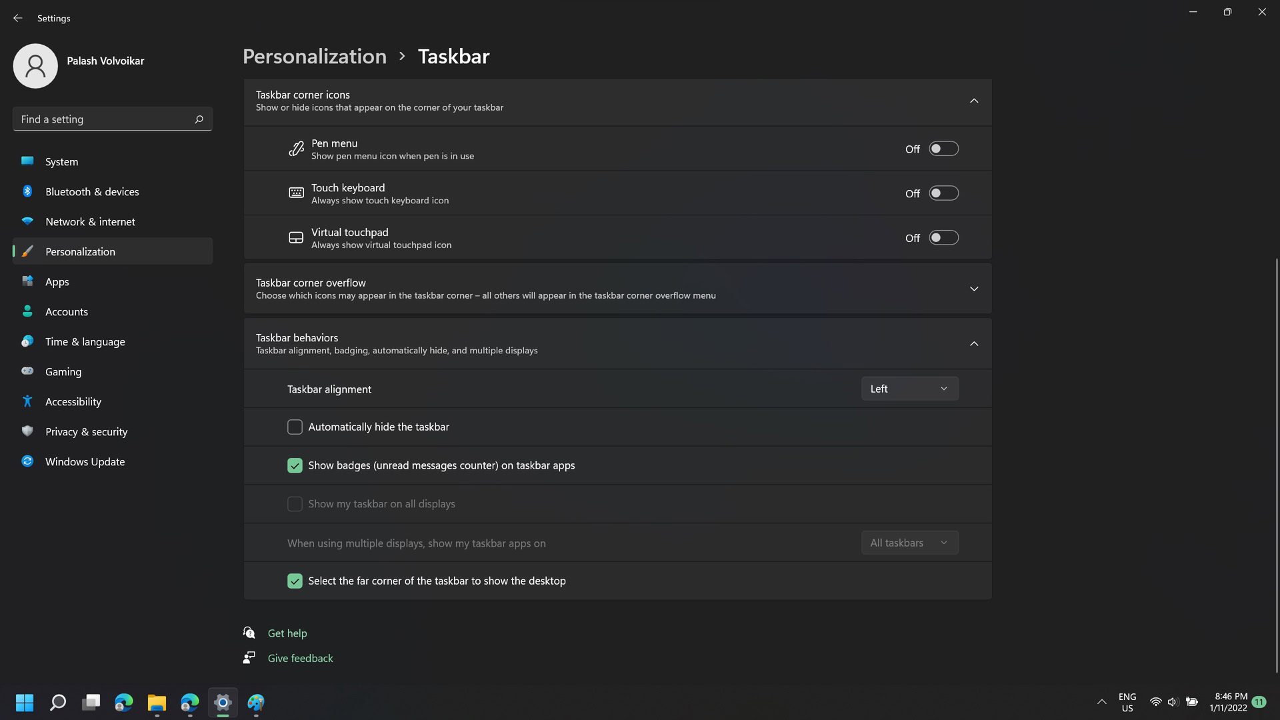Open Privacy & security settings

86,431
